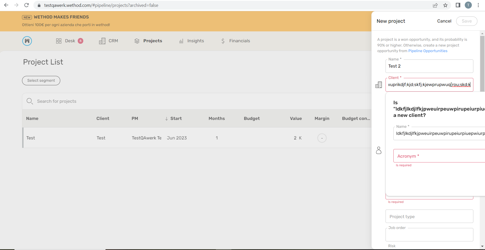The image size is (485, 250).
Task: Sort the list by Start column
Action: [173, 118]
